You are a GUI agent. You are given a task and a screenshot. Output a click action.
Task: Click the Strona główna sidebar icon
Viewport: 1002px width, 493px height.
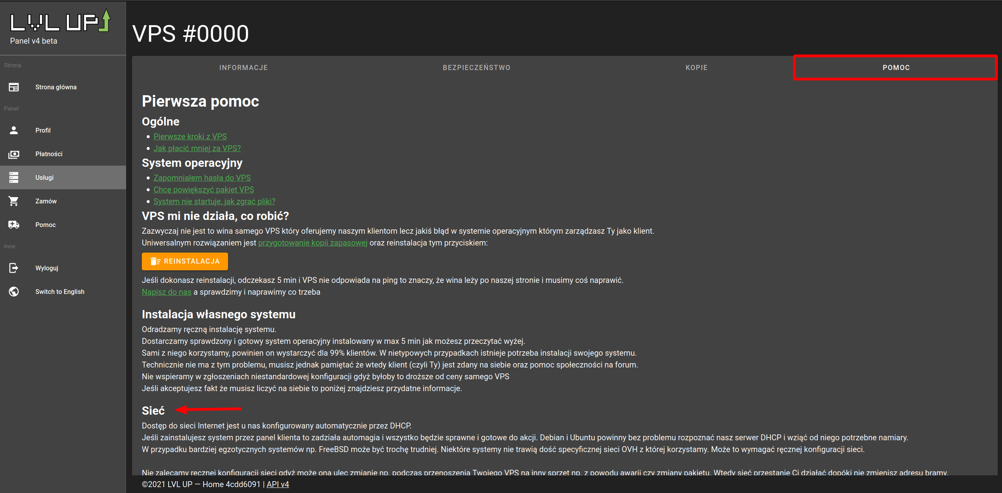(x=14, y=87)
